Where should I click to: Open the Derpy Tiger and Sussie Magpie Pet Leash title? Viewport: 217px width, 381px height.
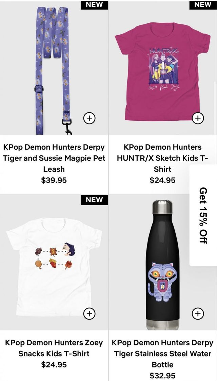(54, 158)
